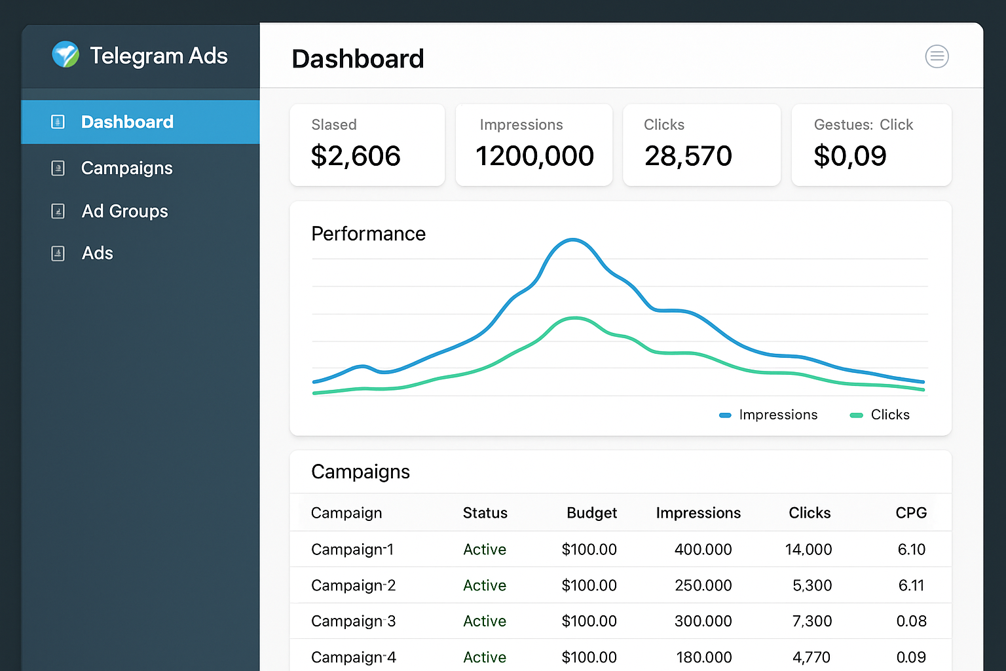Click the green Clicks legend marker
This screenshot has width=1006, height=671.
[x=856, y=415]
